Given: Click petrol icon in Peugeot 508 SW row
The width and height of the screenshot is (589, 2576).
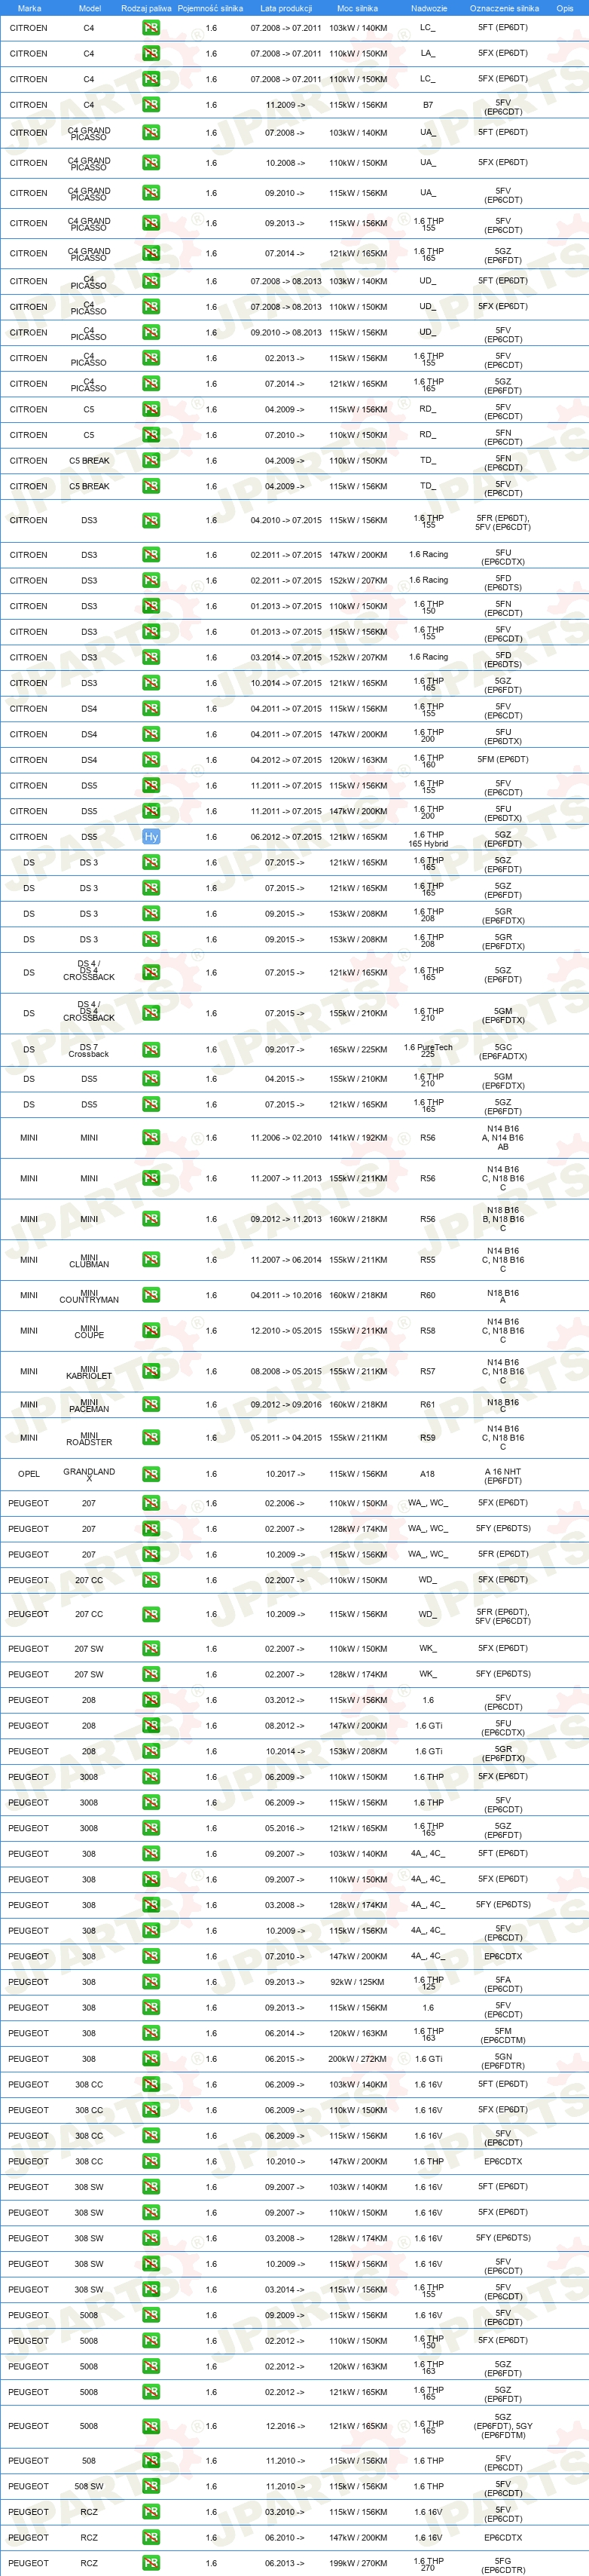Looking at the screenshot, I should 151,2486.
